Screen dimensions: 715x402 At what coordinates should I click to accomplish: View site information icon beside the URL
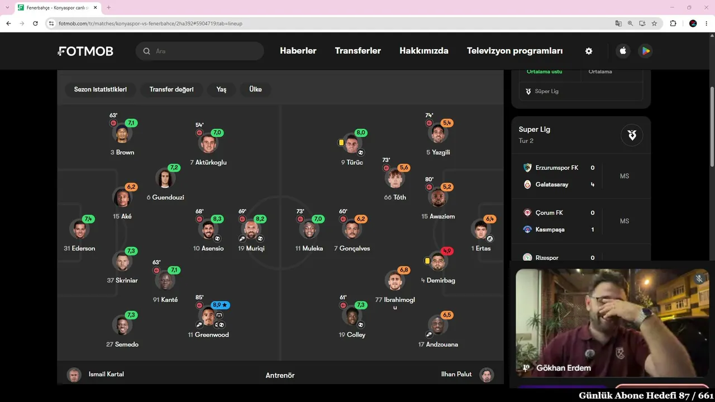(x=51, y=23)
